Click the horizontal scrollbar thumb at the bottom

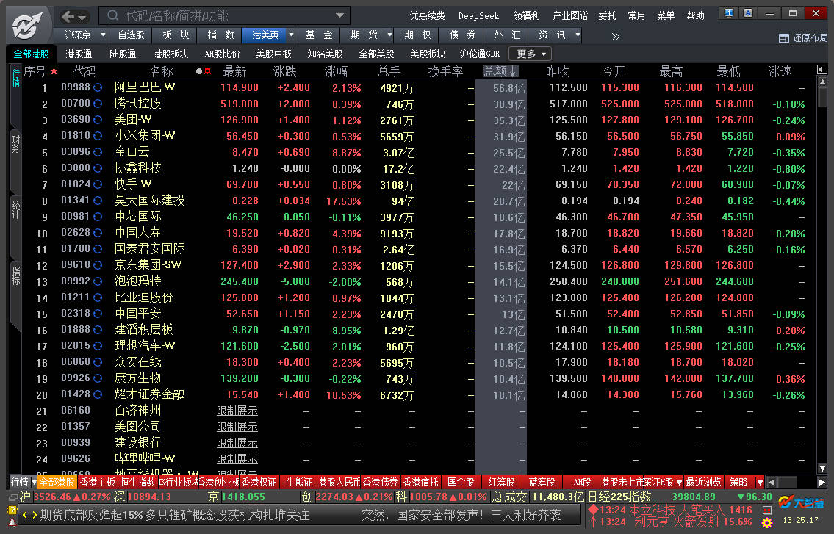pyautogui.click(x=788, y=483)
